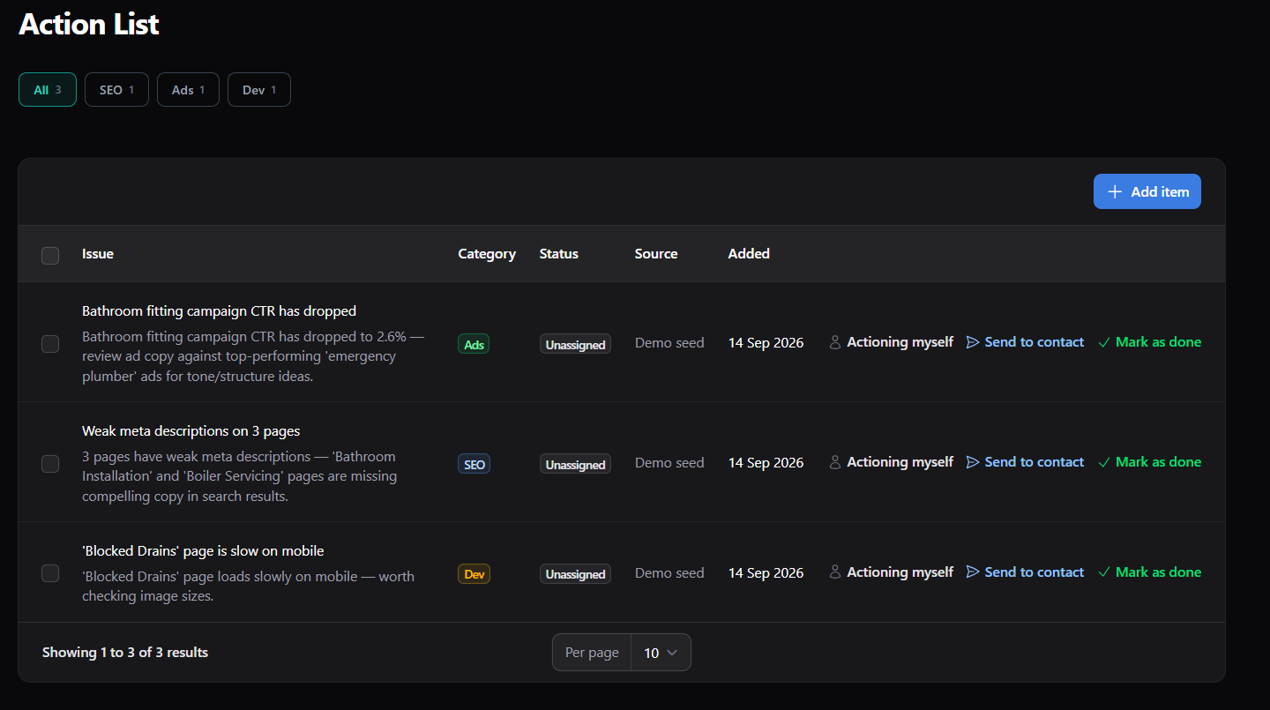Select the Dev filter tab
The height and width of the screenshot is (710, 1270).
click(x=259, y=89)
